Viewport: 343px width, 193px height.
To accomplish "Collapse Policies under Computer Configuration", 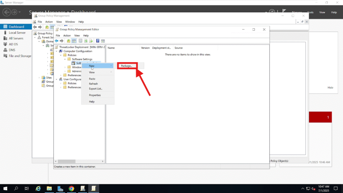I will point(61,55).
